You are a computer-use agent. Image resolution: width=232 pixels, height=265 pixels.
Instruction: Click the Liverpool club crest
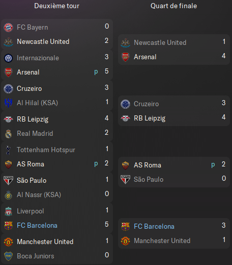(8, 211)
